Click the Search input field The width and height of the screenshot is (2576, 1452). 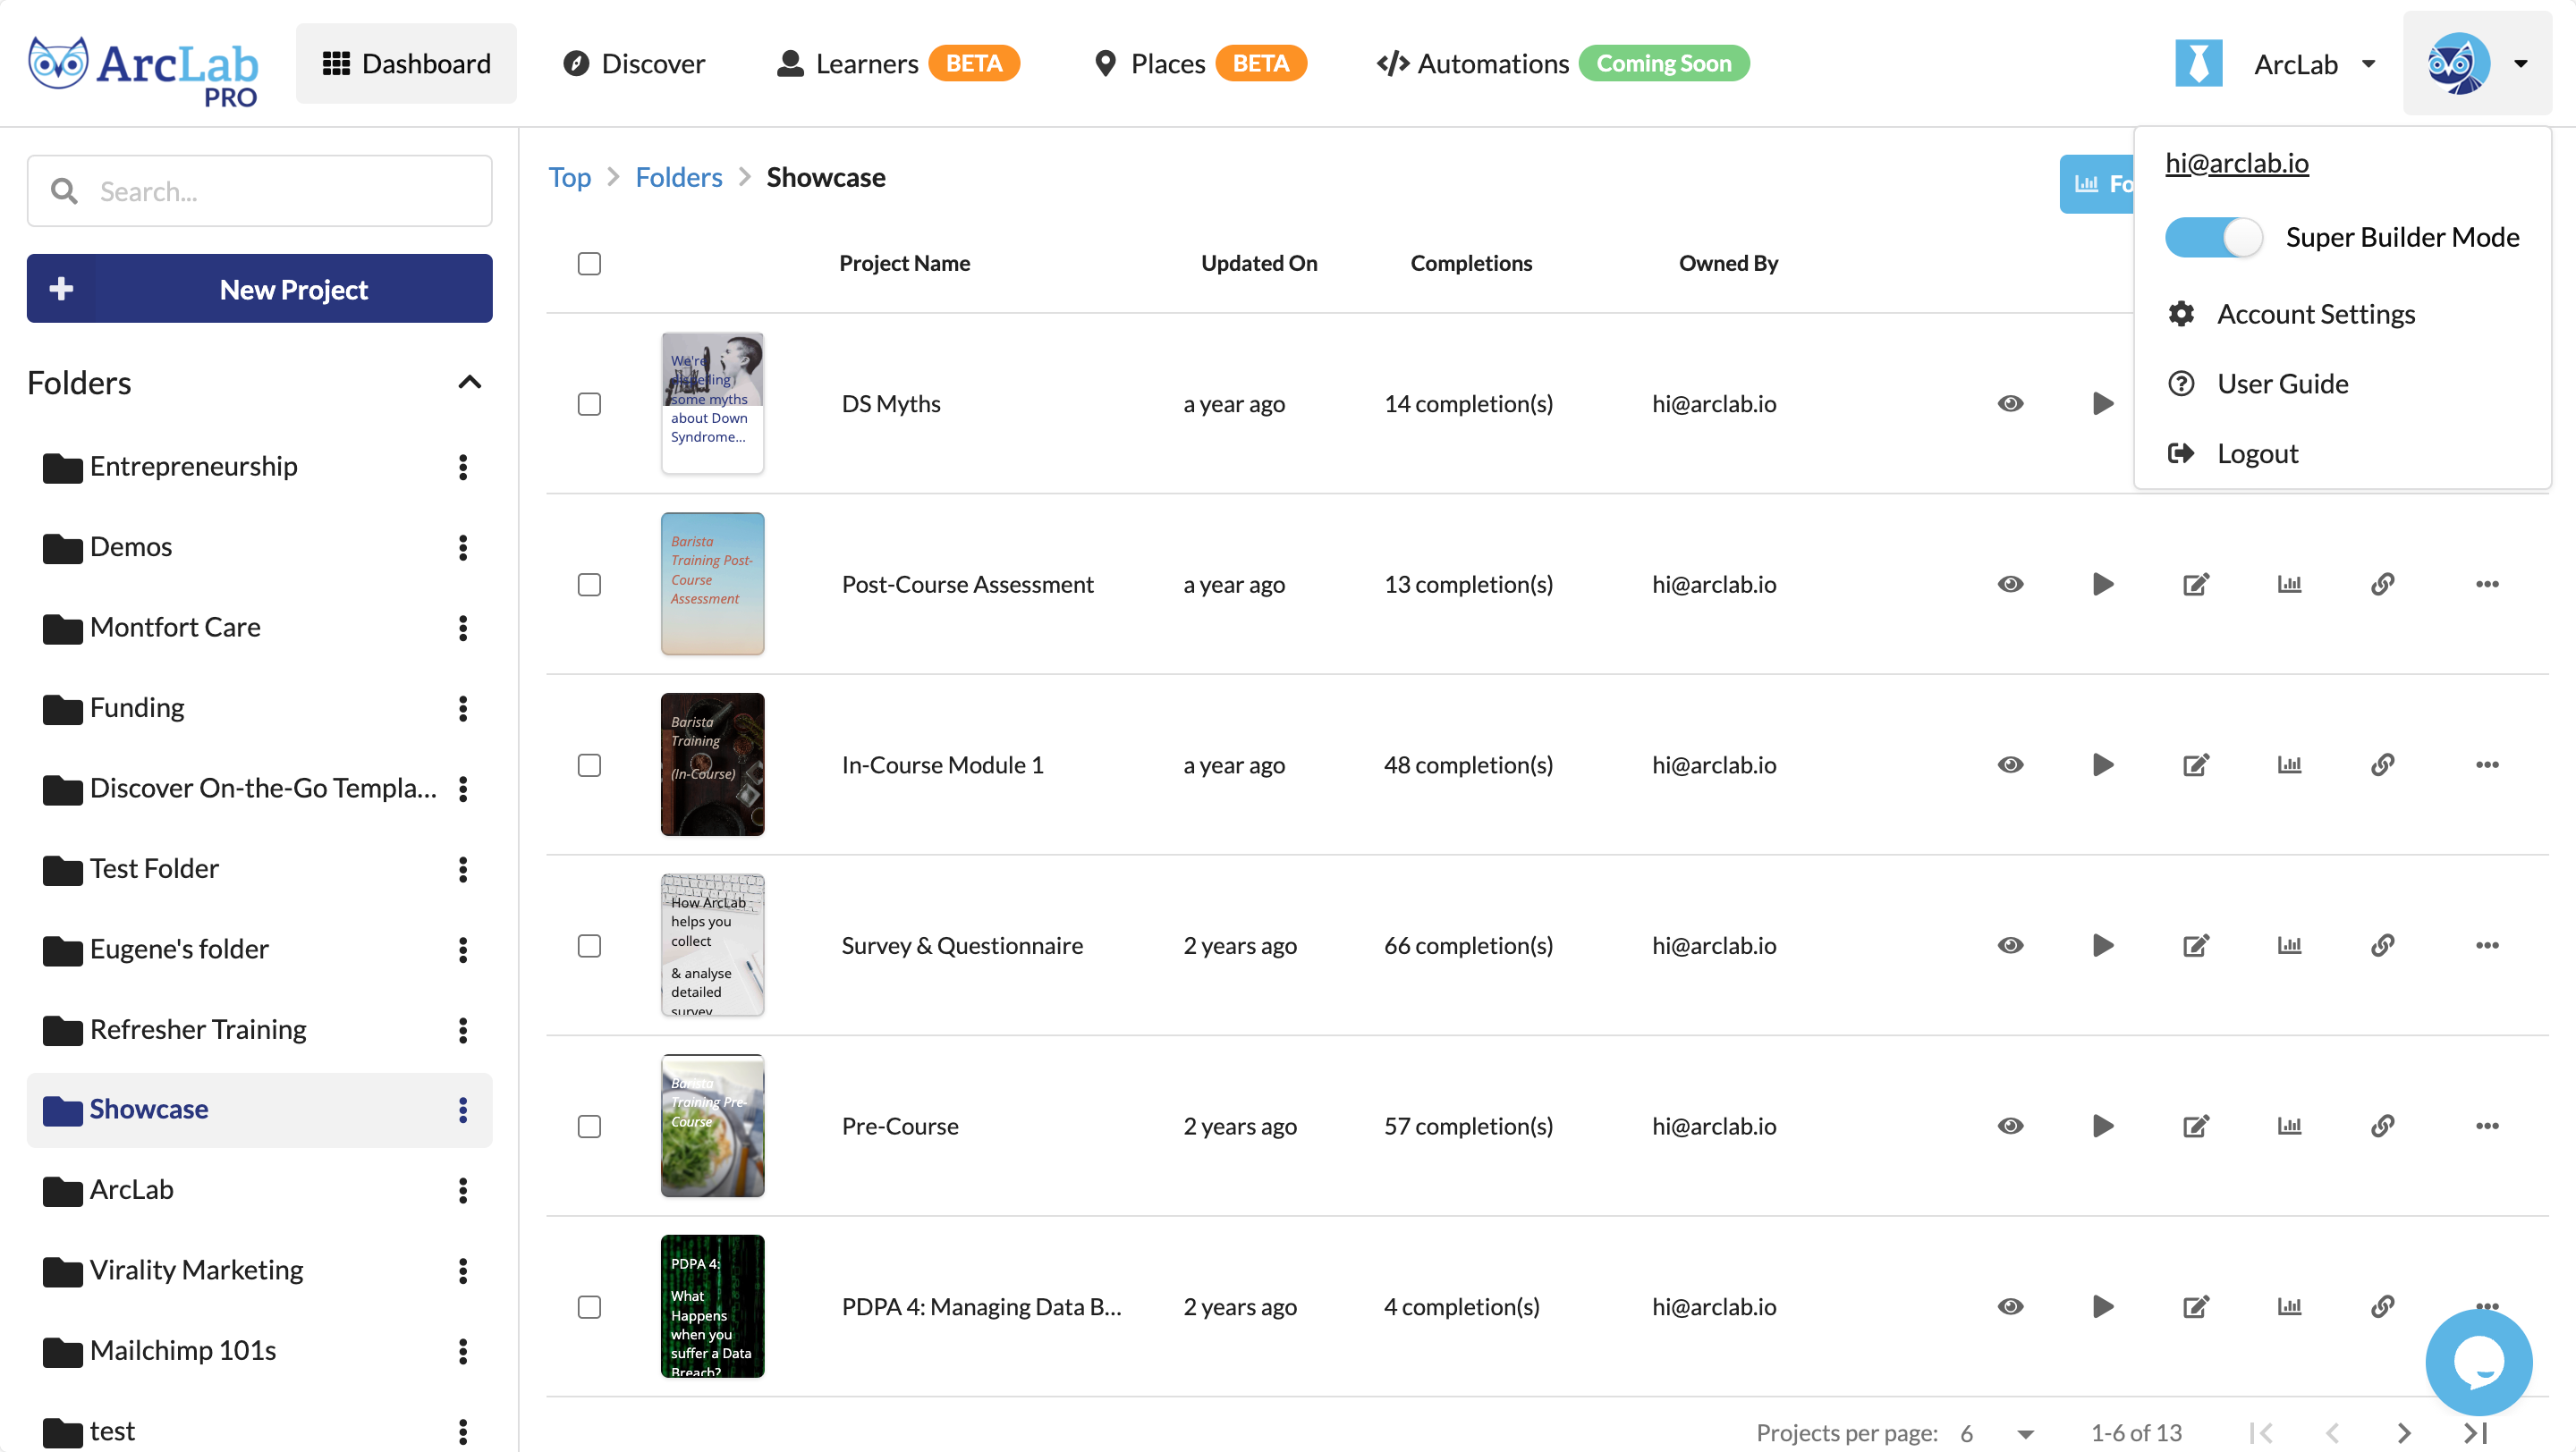click(x=260, y=190)
